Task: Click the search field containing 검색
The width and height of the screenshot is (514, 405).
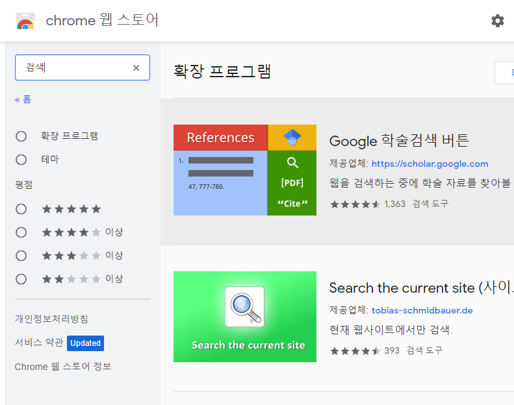Action: [83, 67]
